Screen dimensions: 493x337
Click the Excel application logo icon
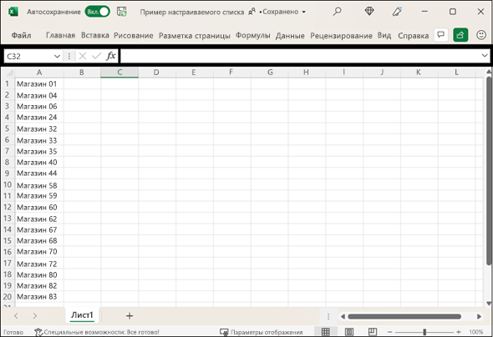click(13, 12)
